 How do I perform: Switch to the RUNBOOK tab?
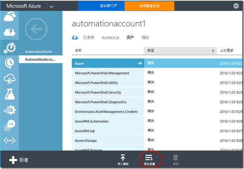111,38
